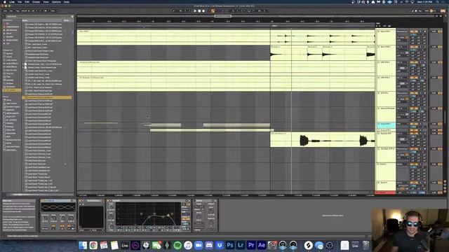The width and height of the screenshot is (449, 252).
Task: Open the Help menu
Action: tap(67, 1)
